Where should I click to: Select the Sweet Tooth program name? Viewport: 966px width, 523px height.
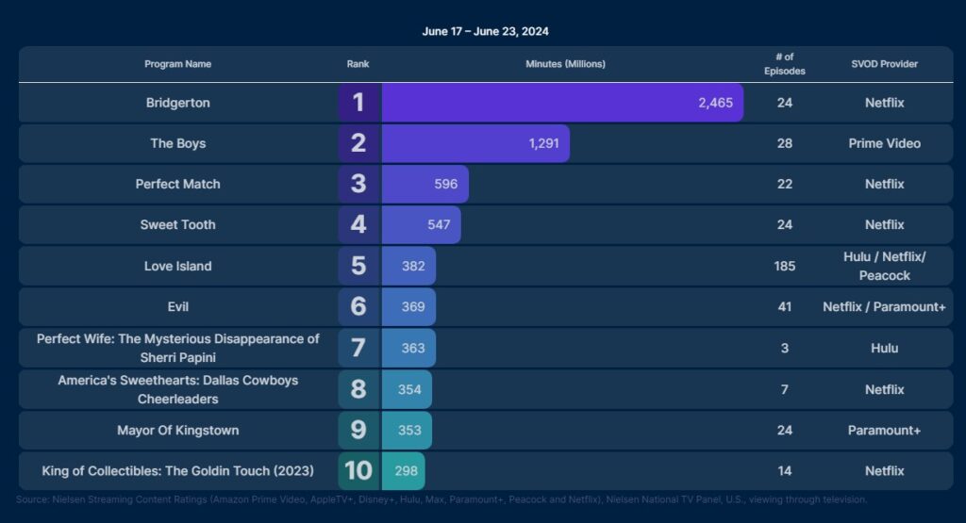tap(177, 224)
